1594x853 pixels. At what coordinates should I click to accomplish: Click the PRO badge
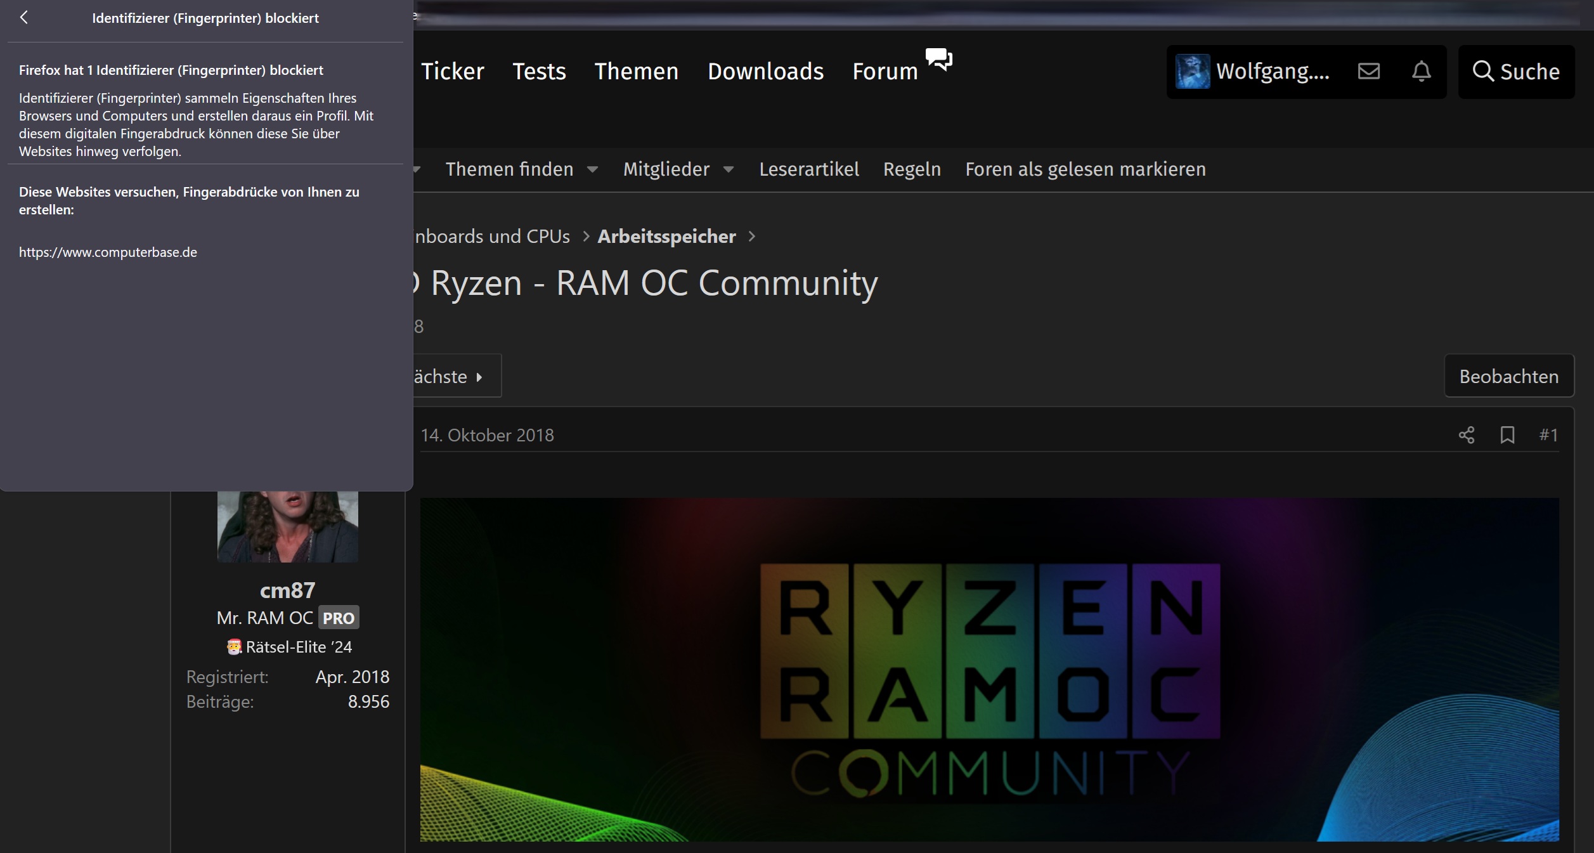click(339, 618)
